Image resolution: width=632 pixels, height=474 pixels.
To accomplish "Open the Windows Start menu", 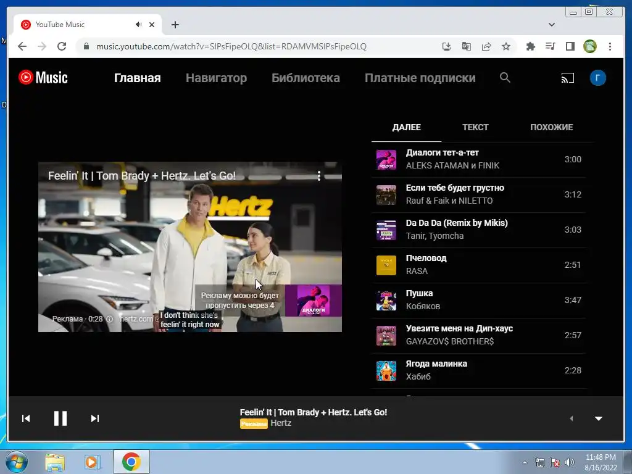I will 16,462.
